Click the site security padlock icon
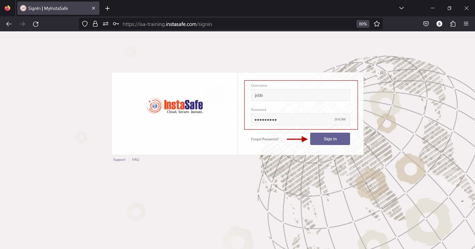 [x=95, y=24]
